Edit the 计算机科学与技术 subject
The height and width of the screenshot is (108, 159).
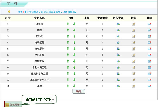pyautogui.click(x=134, y=80)
